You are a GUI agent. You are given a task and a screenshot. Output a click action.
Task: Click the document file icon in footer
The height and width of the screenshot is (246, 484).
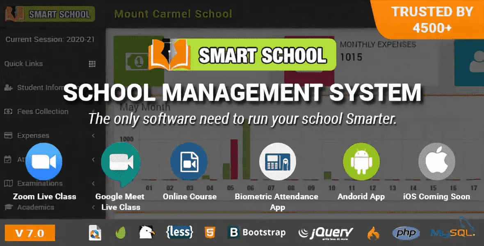click(95, 232)
